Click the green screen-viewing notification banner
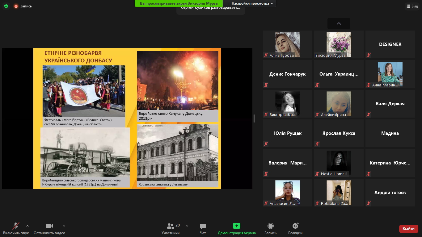The image size is (422, 237). click(x=179, y=3)
